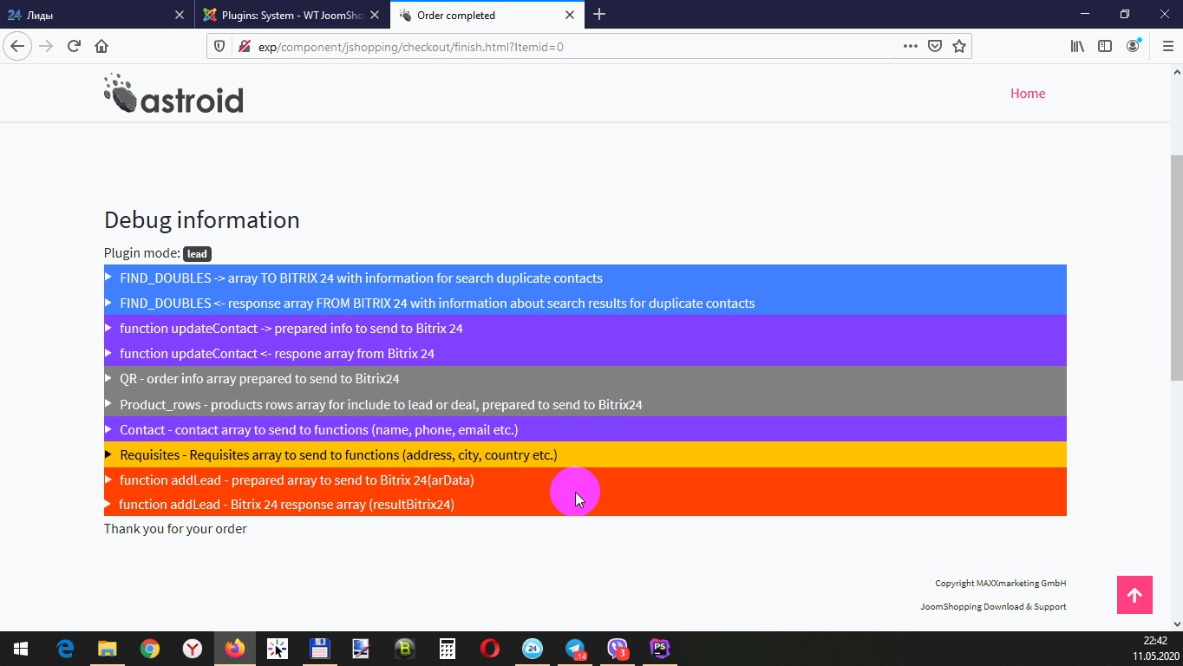The height and width of the screenshot is (666, 1183).
Task: Click the browser Reload page icon
Action: point(74,47)
